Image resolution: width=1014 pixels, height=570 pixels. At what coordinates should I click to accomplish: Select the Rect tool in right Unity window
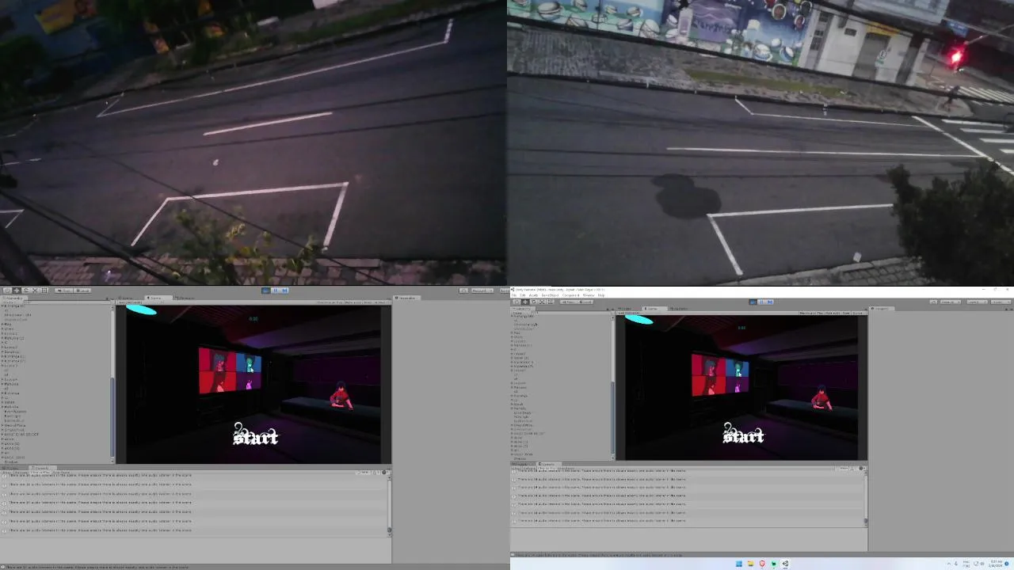(550, 302)
